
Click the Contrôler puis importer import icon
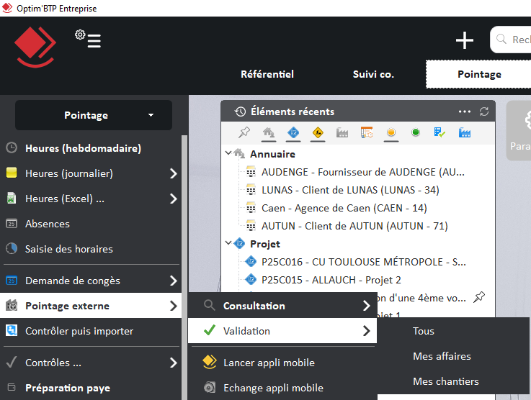[x=12, y=330]
